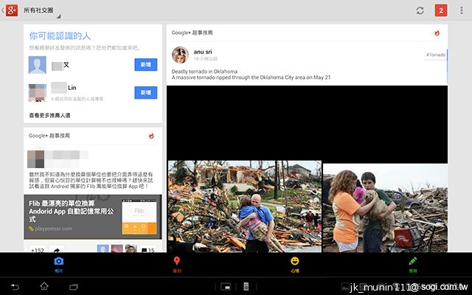Tap the remote-control icon in the navigation bar
This screenshot has height=295, width=472.
[x=246, y=287]
